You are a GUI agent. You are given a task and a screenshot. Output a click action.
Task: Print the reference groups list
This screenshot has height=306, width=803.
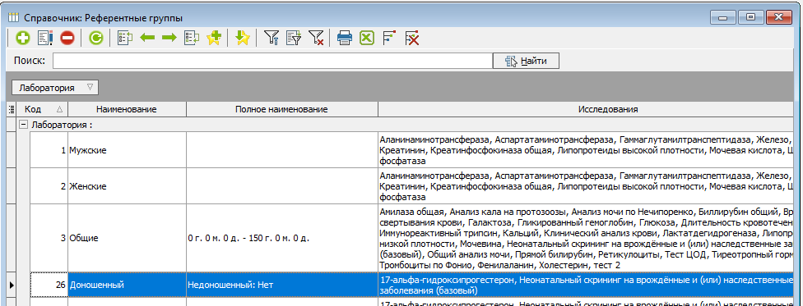pyautogui.click(x=345, y=38)
